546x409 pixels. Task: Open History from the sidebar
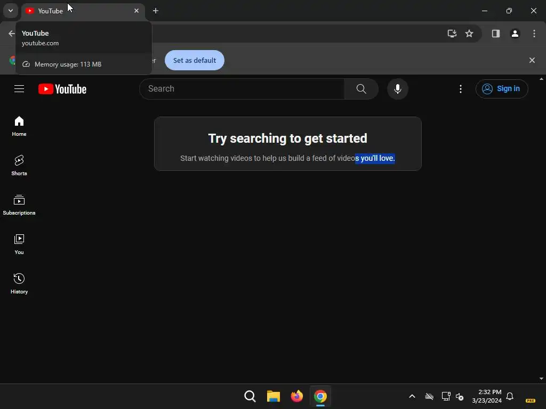(x=19, y=283)
